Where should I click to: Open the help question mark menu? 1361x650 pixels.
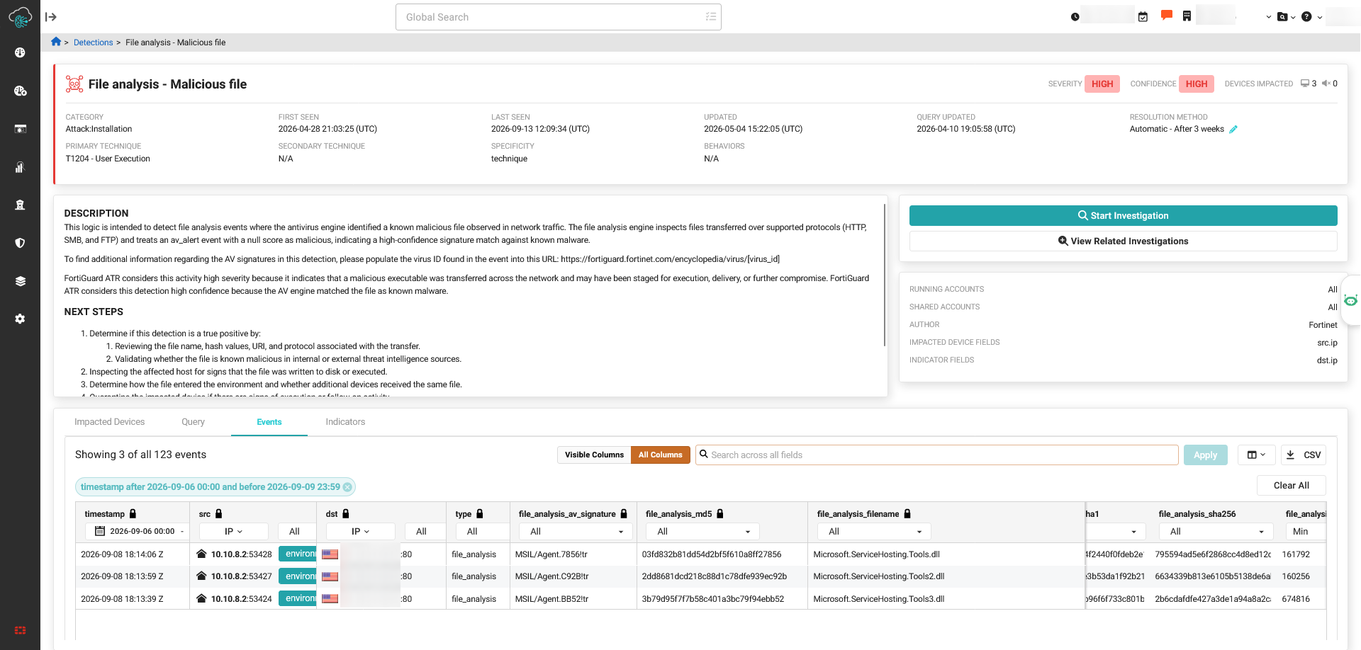(x=1311, y=17)
